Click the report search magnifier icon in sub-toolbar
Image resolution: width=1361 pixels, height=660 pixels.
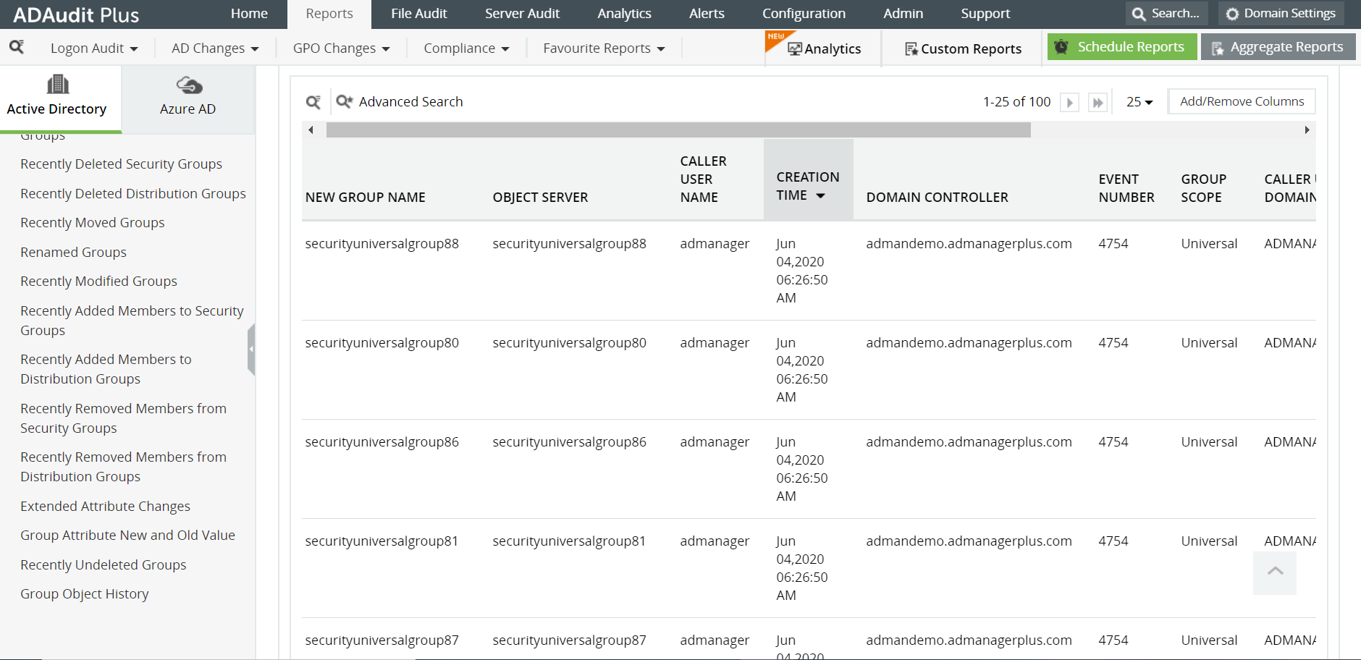coord(16,47)
